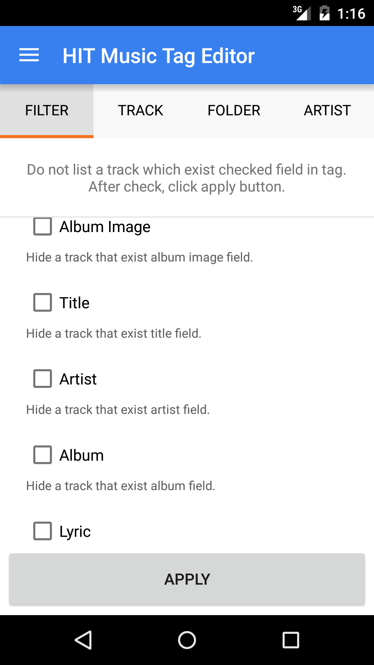The image size is (374, 665).
Task: Tick the Artist filter checkbox
Action: click(x=43, y=379)
